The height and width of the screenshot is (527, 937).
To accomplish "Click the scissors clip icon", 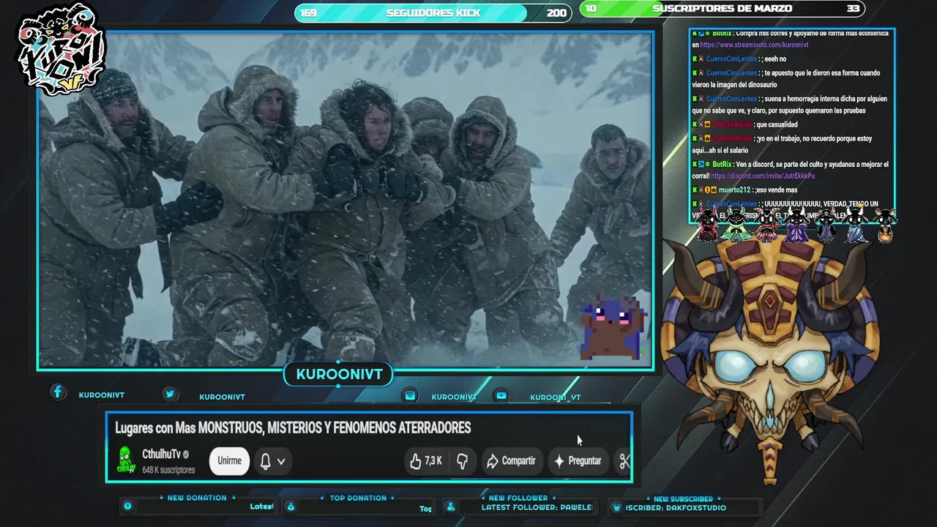I will point(624,460).
